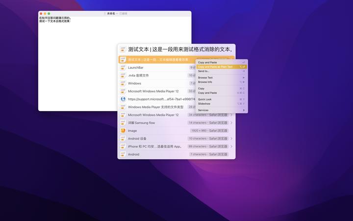Click icon beside Windows Media Player 支持的文件类型
353x221 pixels.
coord(123,107)
